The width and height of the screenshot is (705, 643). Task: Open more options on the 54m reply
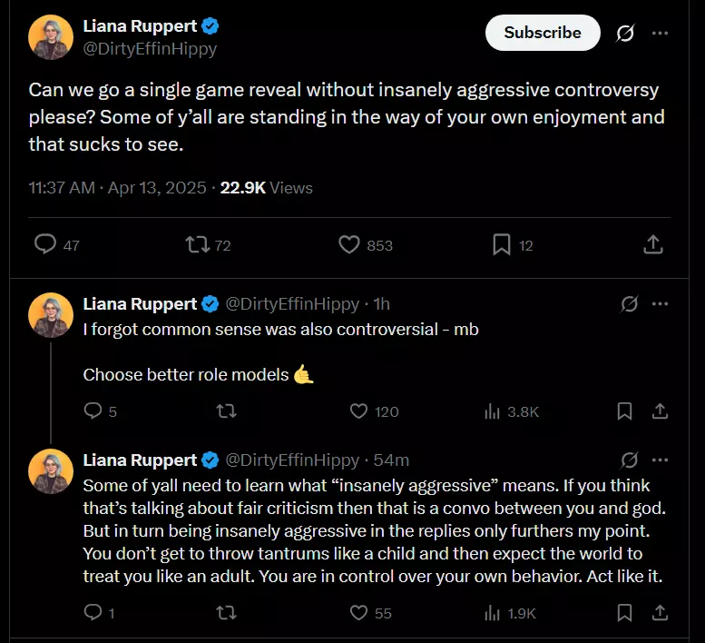coord(660,460)
